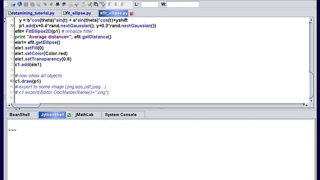Click the grey save disk icon
320x180 pixels.
(x=26, y=4)
